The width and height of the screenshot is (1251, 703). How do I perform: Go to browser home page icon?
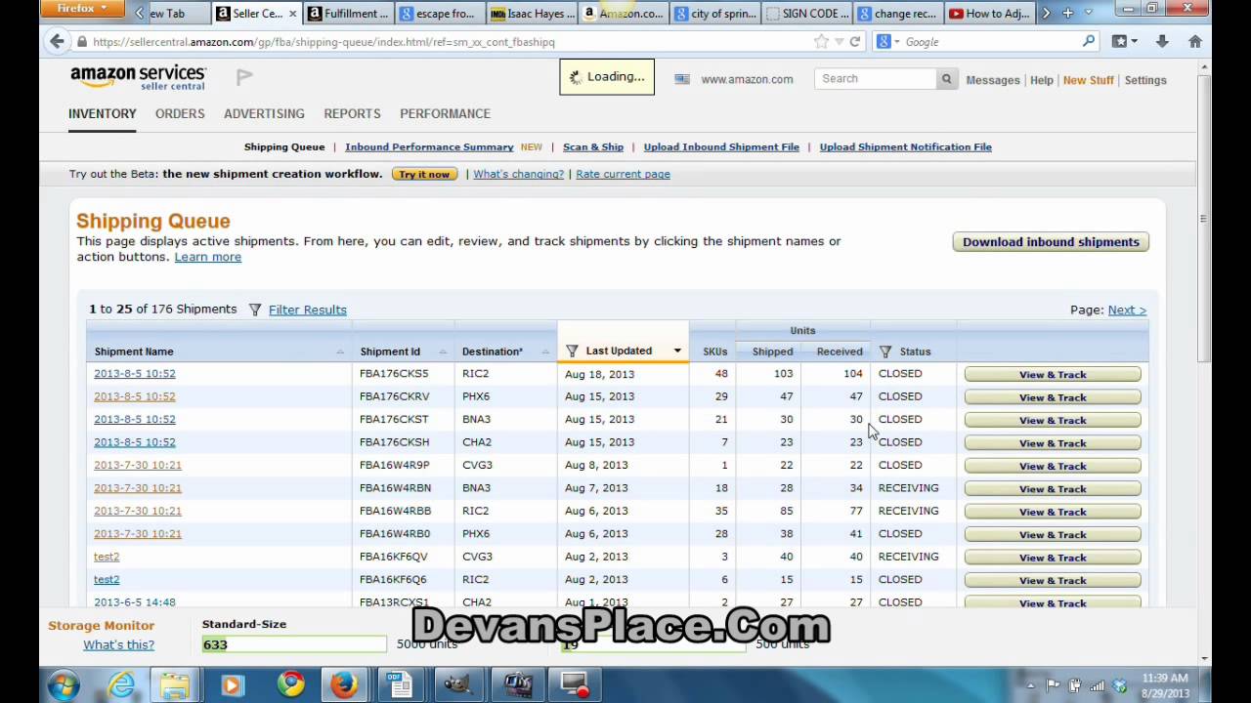point(1194,41)
